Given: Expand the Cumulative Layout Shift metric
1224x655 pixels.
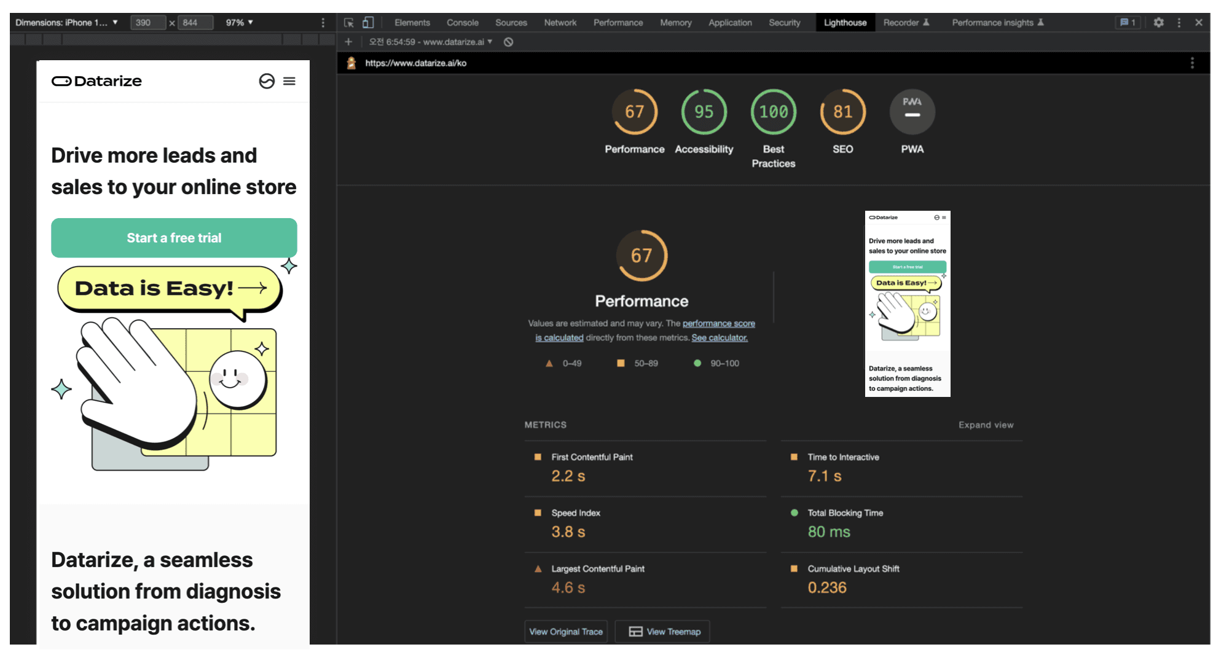Looking at the screenshot, I should tap(901, 580).
